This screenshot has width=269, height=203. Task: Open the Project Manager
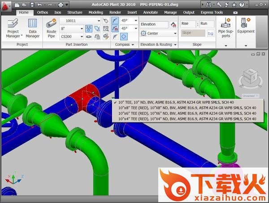coord(13,28)
